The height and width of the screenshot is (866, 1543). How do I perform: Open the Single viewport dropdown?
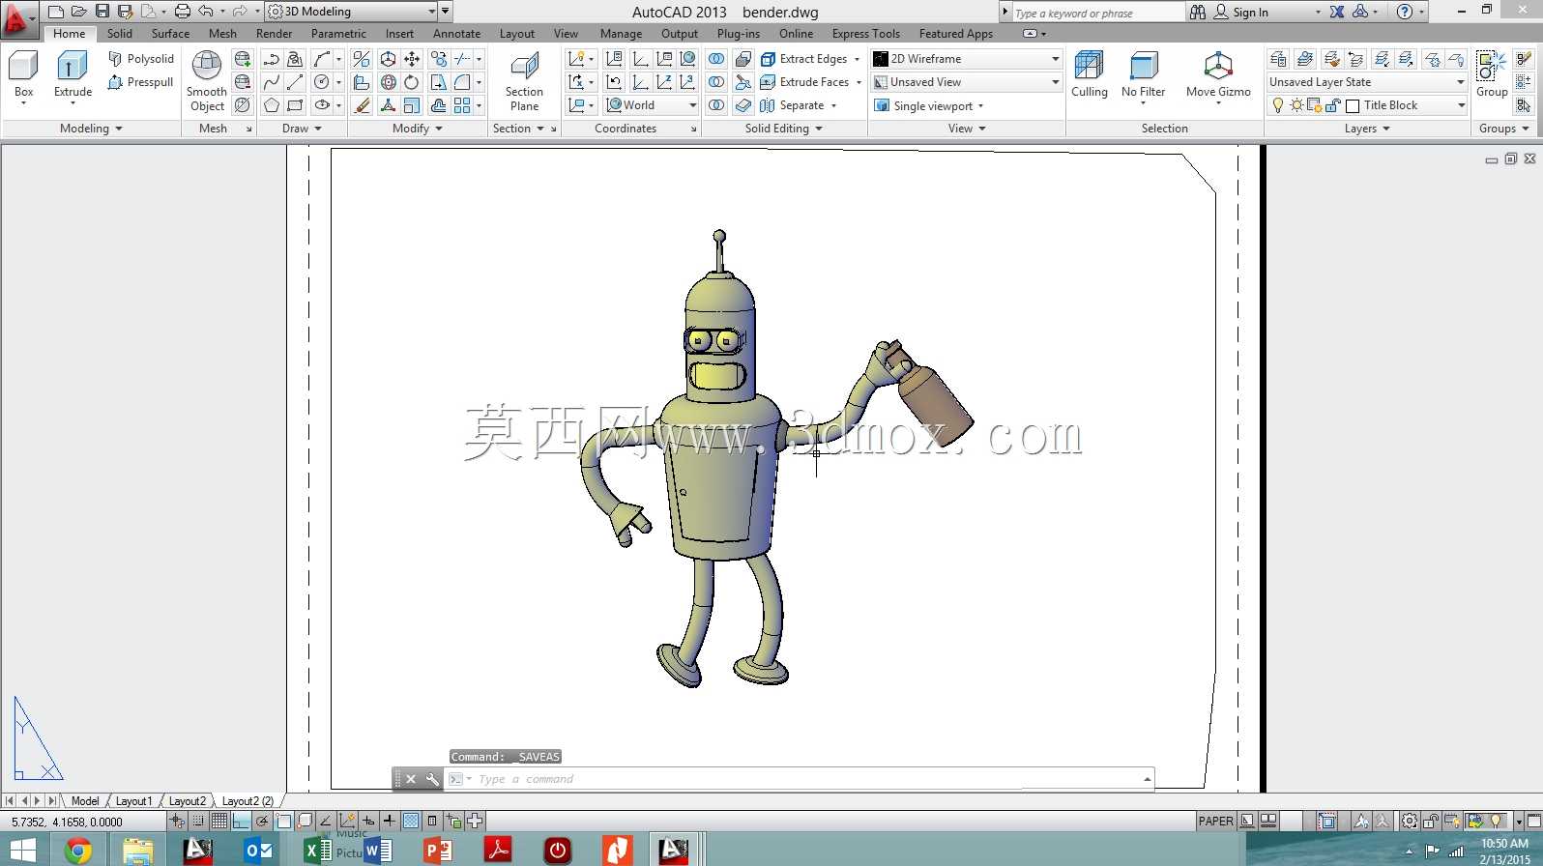(929, 105)
